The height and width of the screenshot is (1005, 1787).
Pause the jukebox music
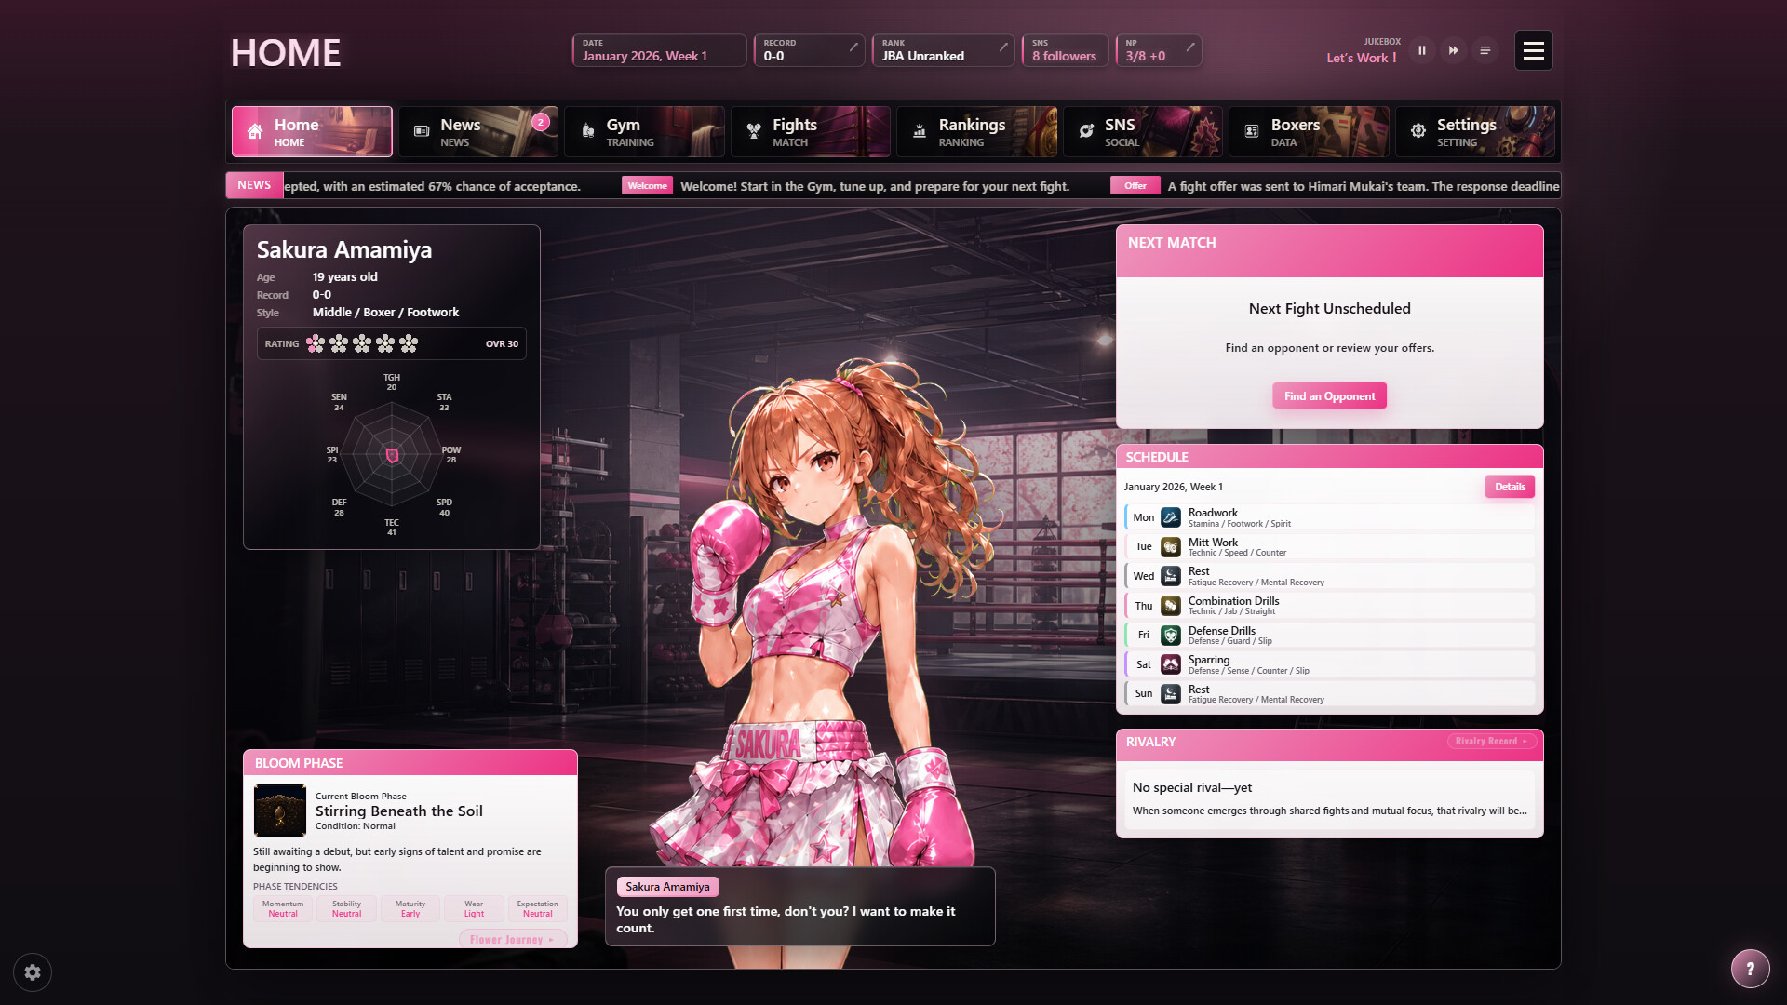click(1421, 50)
